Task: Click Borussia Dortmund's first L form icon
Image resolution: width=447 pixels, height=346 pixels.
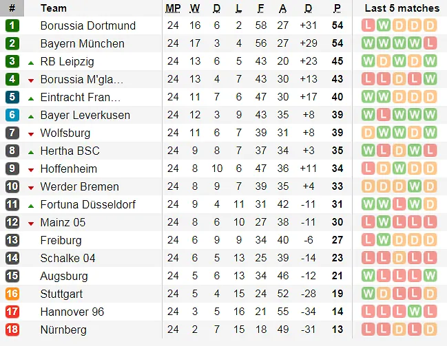Action: pyautogui.click(x=368, y=25)
